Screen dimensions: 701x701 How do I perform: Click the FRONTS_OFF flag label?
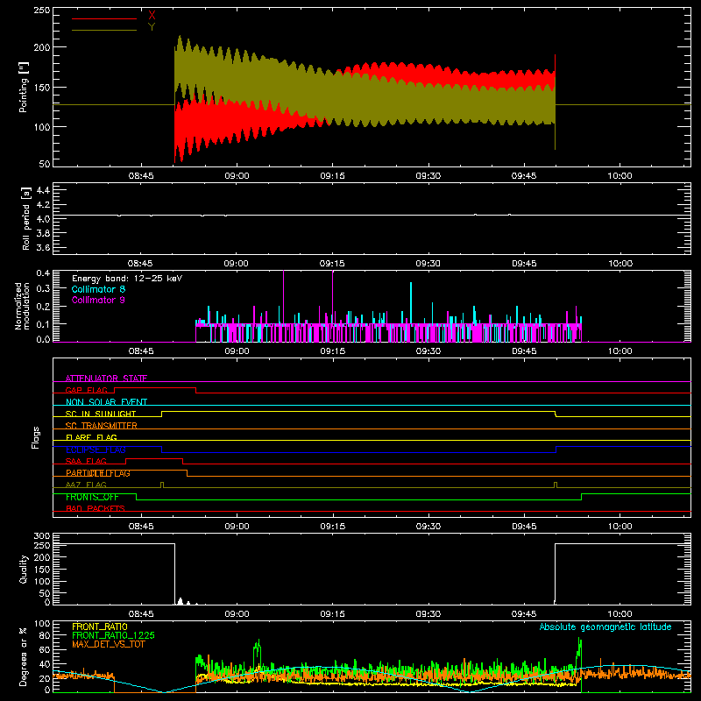pos(92,497)
